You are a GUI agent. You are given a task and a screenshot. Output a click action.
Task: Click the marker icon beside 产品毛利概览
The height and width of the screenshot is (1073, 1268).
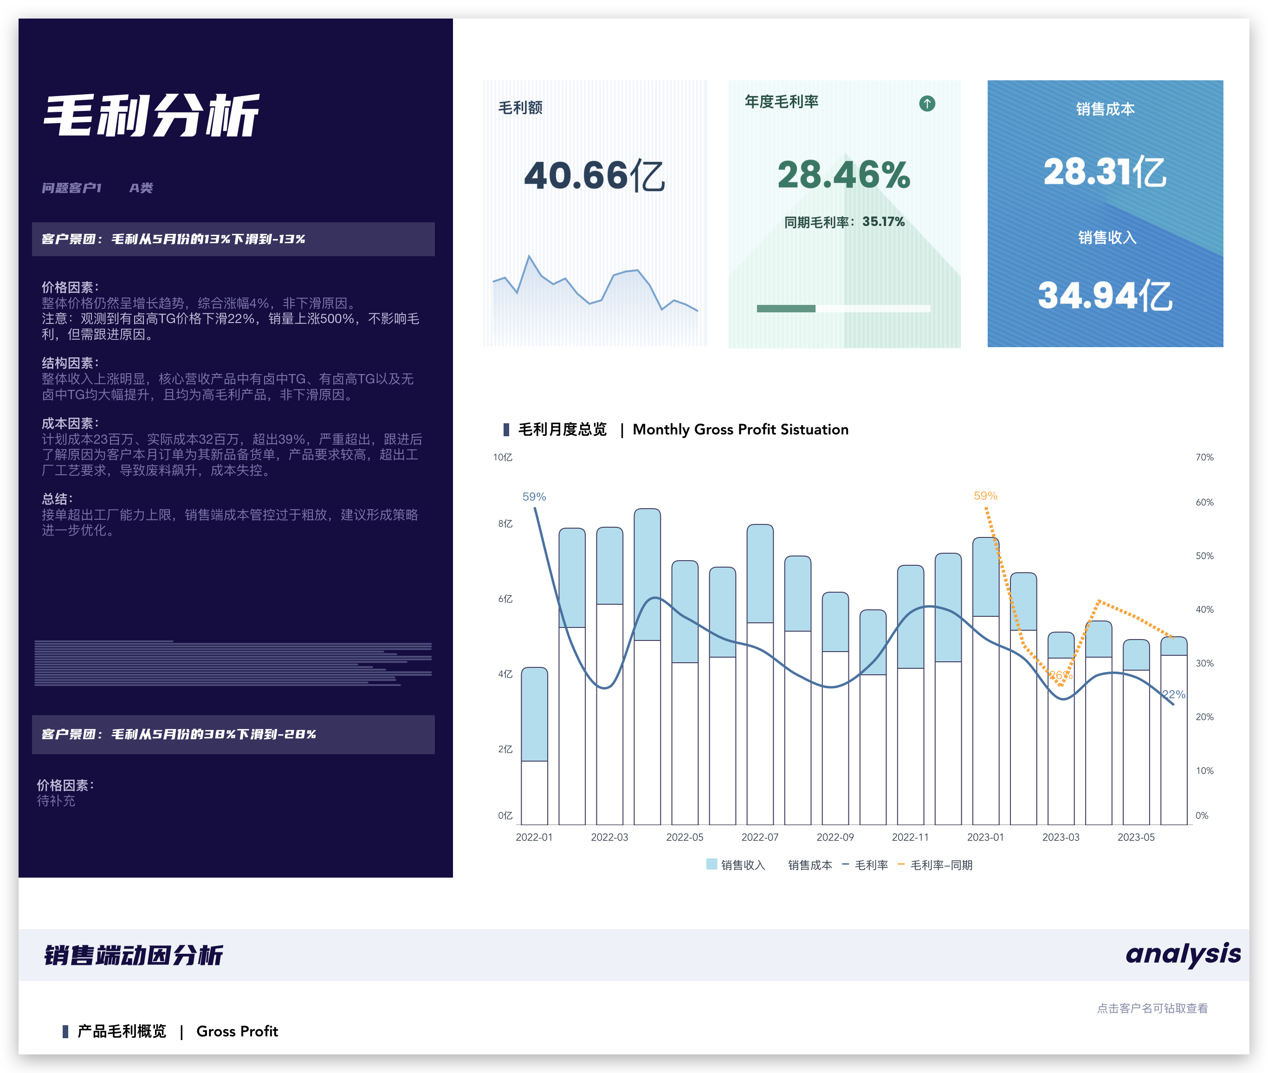(65, 1031)
